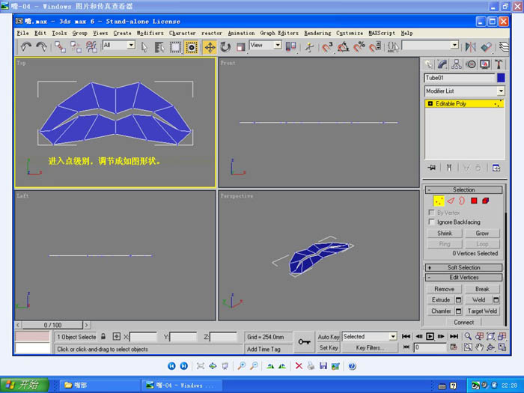Open the Modifiers menu
Viewport: 524px width, 393px height.
pyautogui.click(x=150, y=33)
